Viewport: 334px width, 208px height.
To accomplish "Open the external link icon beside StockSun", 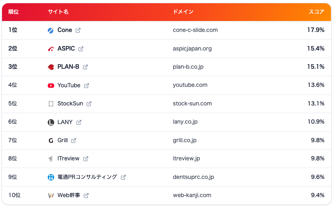I will (89, 104).
